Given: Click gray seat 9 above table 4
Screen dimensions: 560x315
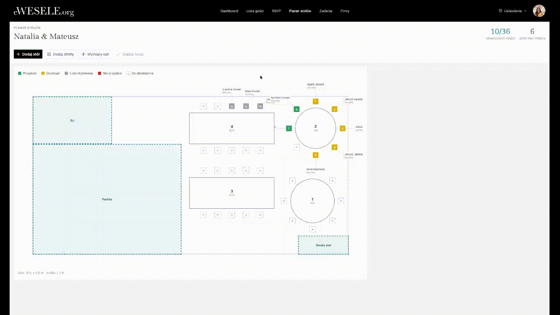Looking at the screenshot, I should point(246,106).
